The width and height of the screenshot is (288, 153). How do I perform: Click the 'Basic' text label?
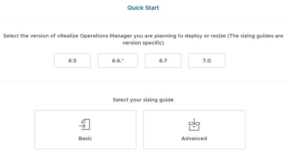tap(85, 139)
